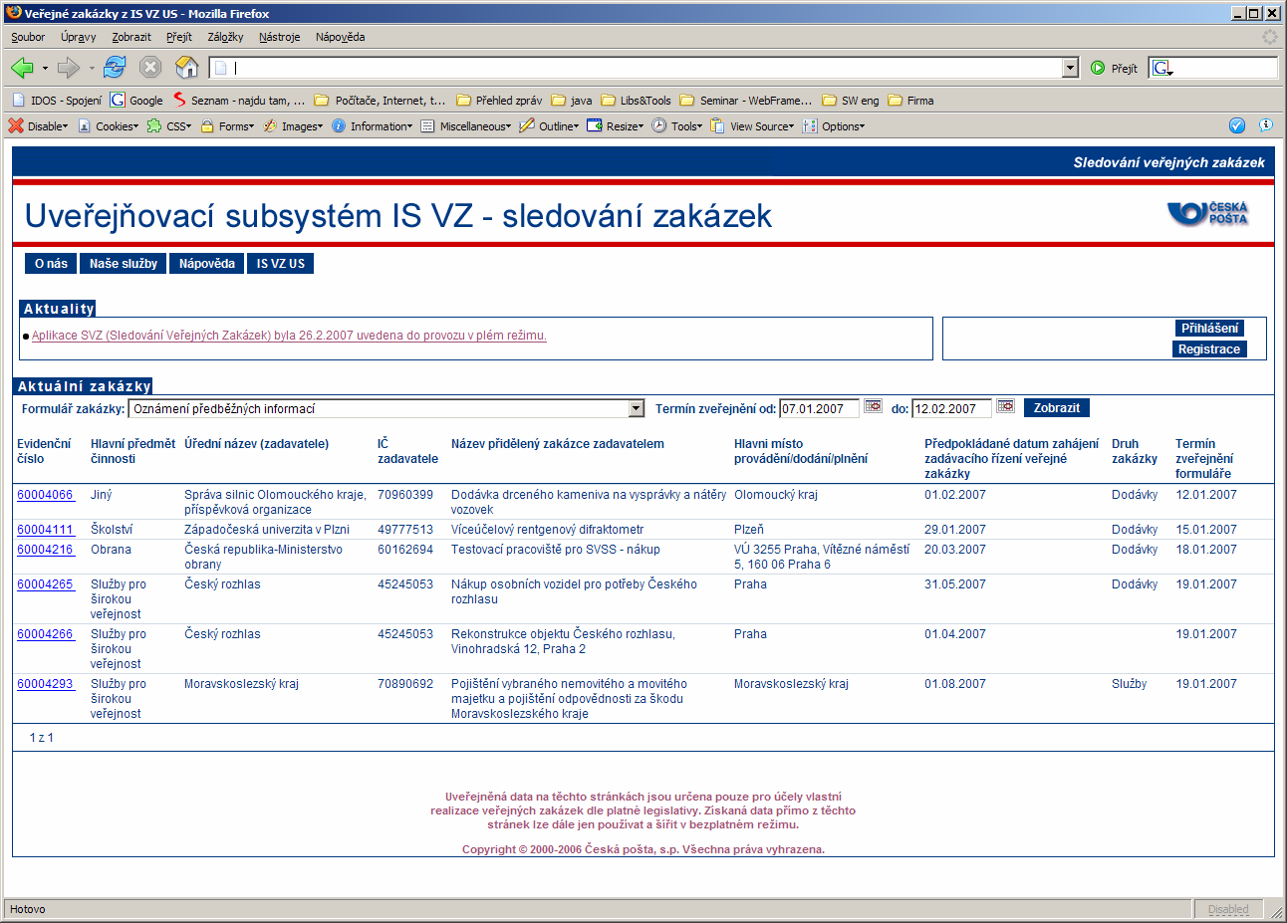Viewport: 1287px width, 923px height.
Task: Click the Google search engine icon
Action: 1161,68
